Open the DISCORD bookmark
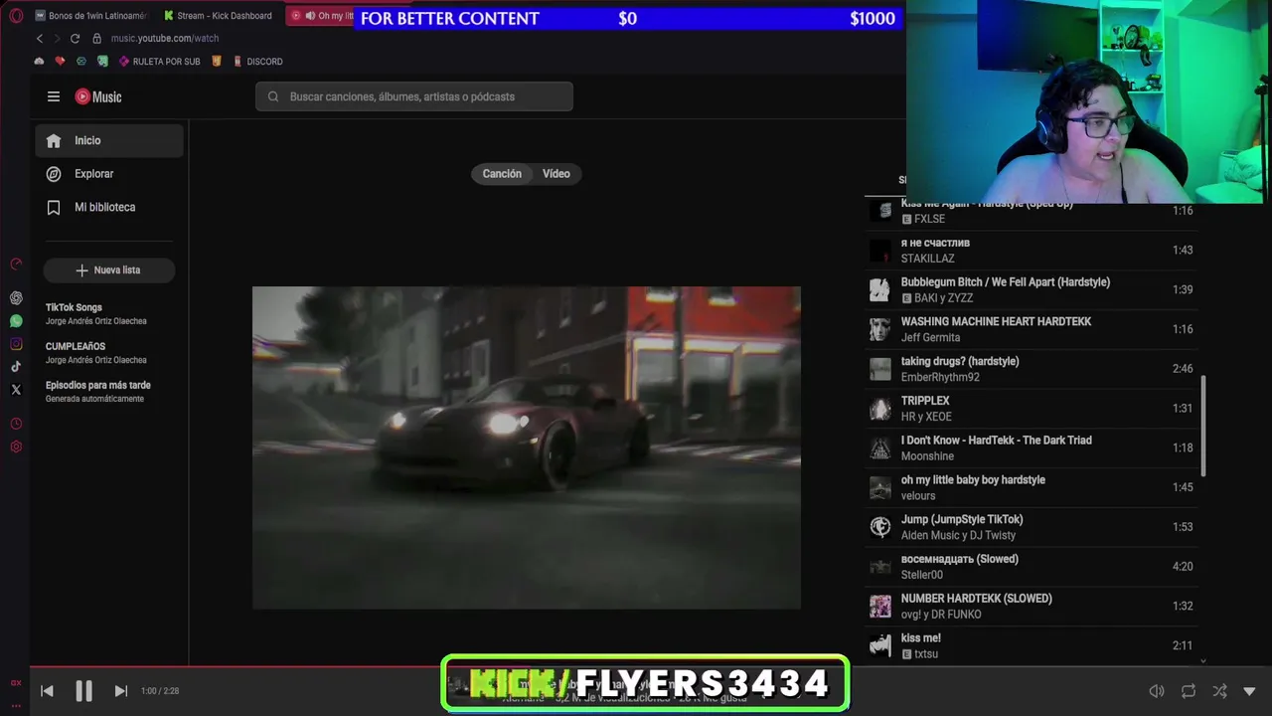 pyautogui.click(x=257, y=62)
